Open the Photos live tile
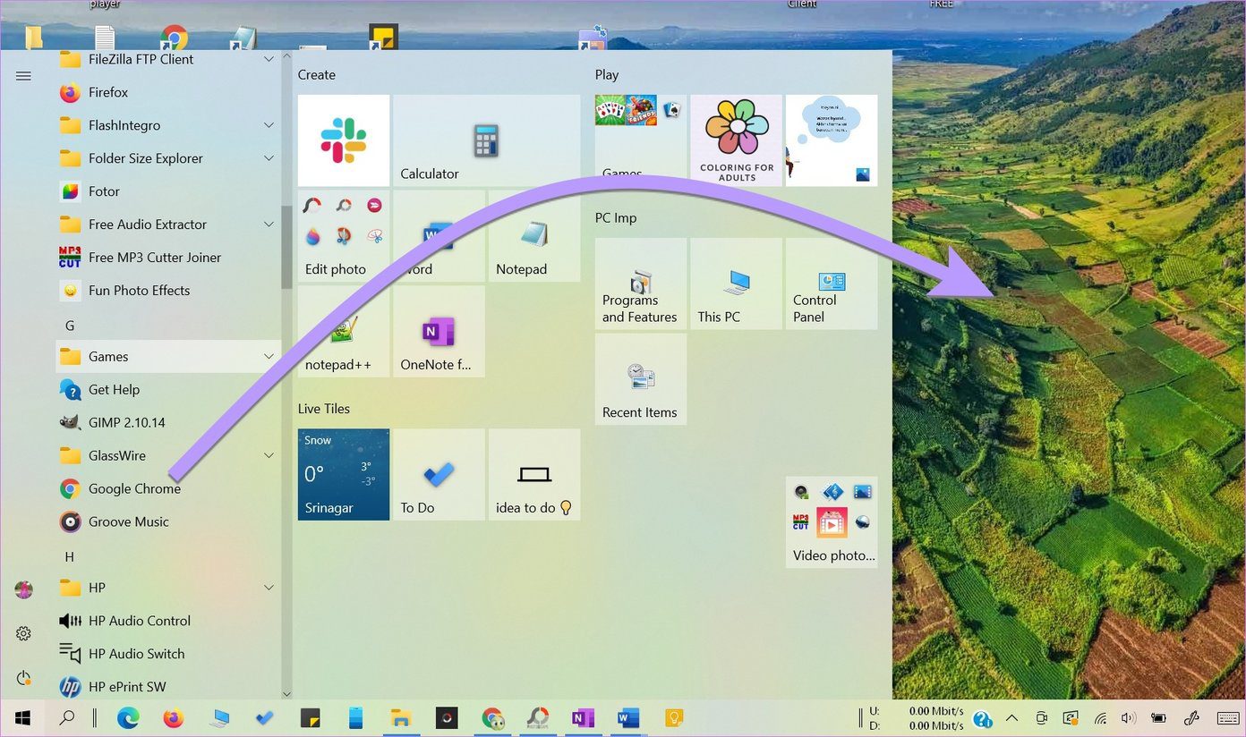Screen dimensions: 1246x737 pos(832,140)
